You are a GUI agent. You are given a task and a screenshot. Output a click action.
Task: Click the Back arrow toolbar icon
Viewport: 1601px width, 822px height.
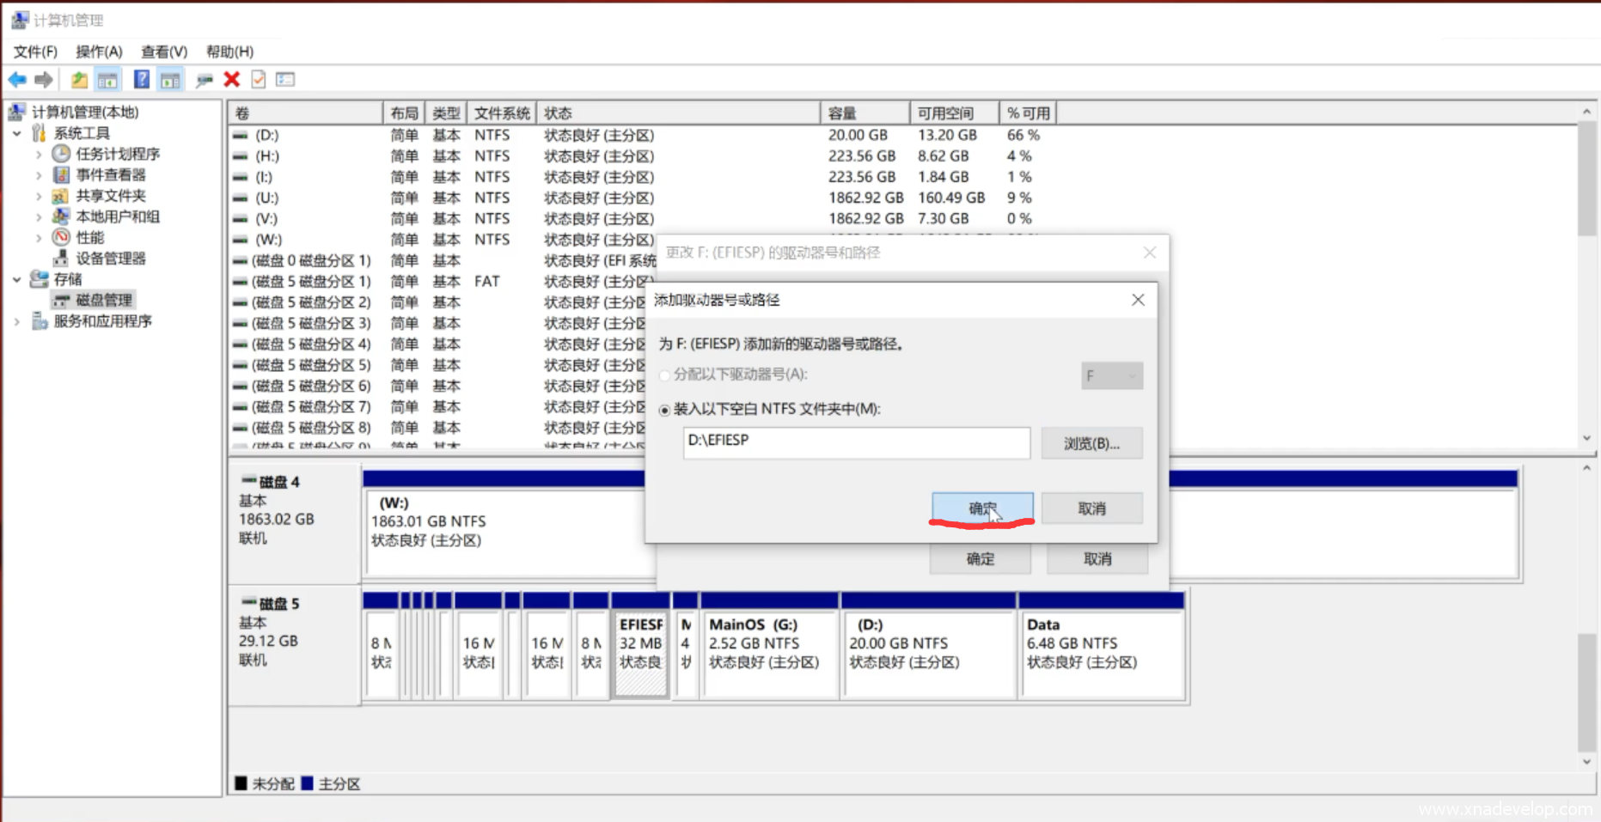[17, 80]
